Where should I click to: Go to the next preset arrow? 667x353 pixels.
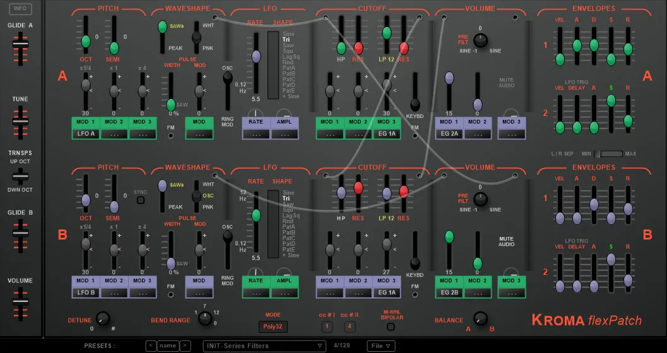185,346
